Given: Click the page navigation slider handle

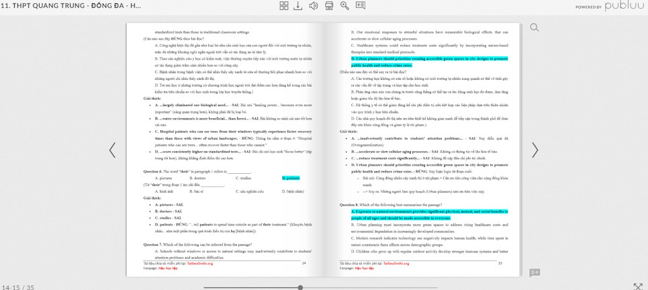Looking at the screenshot, I should tap(300, 287).
